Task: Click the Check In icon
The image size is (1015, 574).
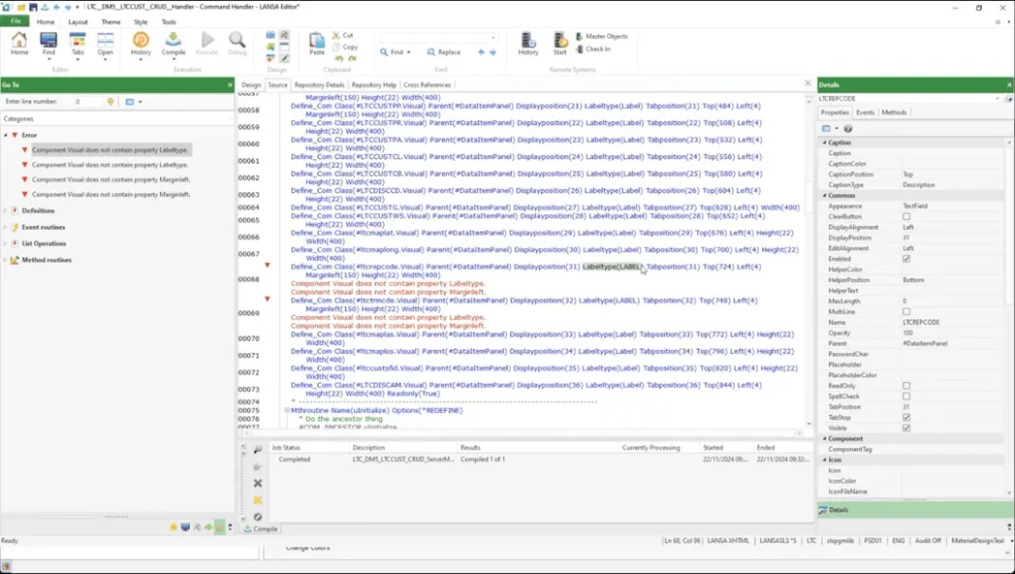Action: click(x=580, y=48)
